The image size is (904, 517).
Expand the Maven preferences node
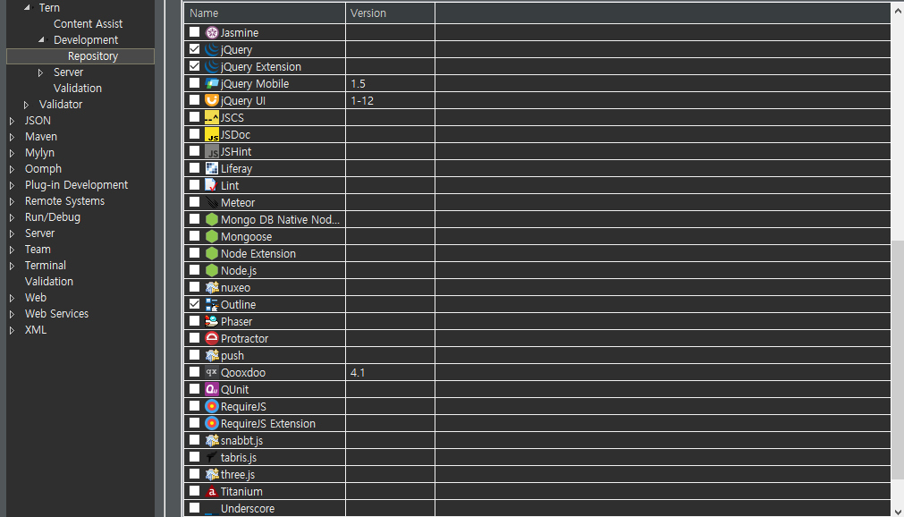pyautogui.click(x=13, y=137)
